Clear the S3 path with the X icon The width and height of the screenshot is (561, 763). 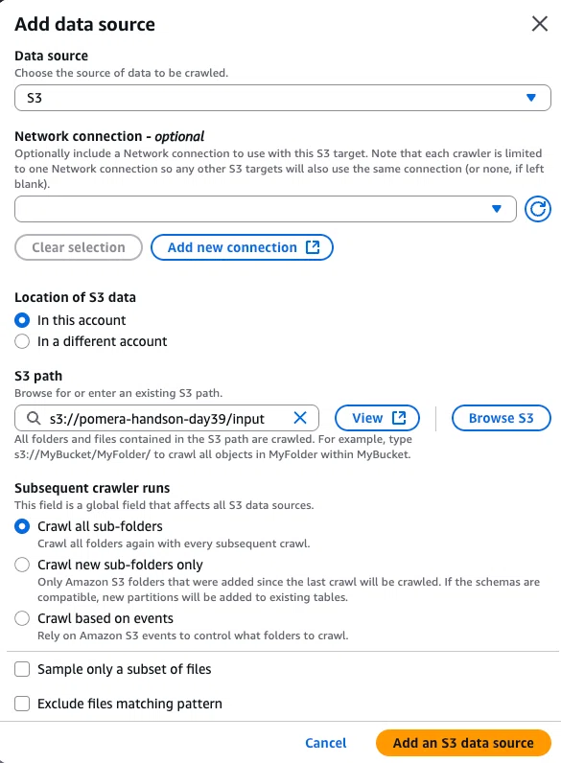tap(300, 418)
